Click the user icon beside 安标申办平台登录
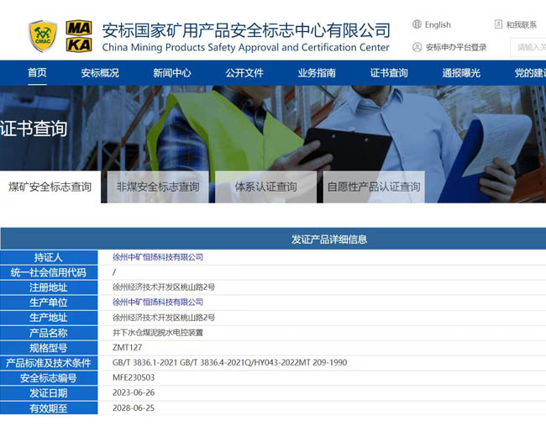Viewport: 546px width, 437px height. pyautogui.click(x=417, y=47)
